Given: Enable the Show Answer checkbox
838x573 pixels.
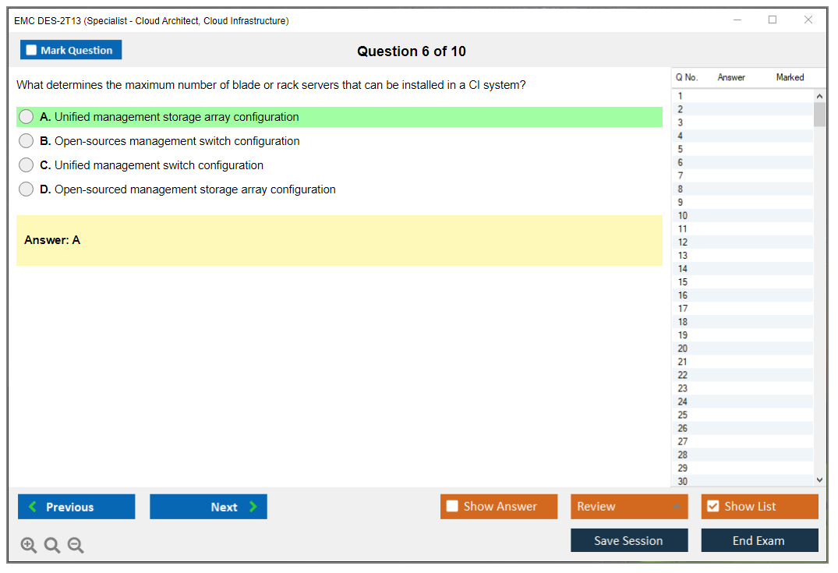Looking at the screenshot, I should pyautogui.click(x=452, y=507).
